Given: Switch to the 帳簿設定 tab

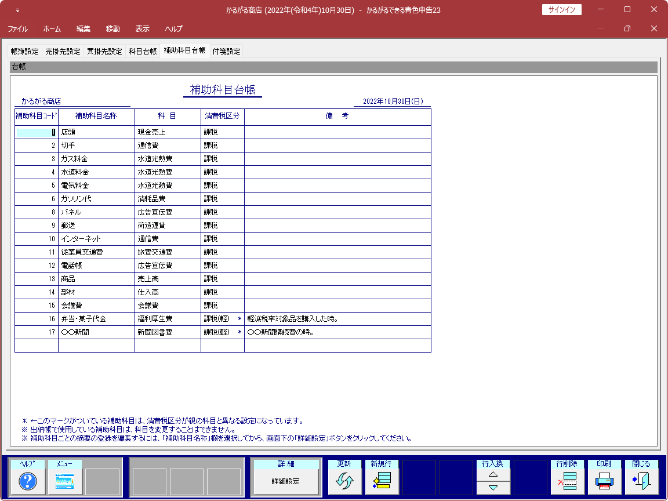Looking at the screenshot, I should pyautogui.click(x=25, y=51).
